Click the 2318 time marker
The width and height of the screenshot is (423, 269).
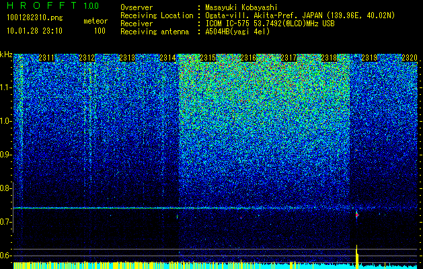click(x=329, y=58)
